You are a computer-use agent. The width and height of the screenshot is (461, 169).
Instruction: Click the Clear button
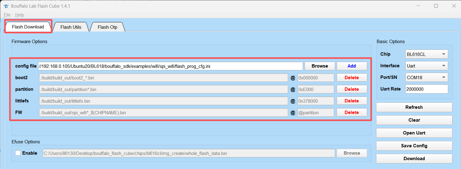[x=414, y=120]
